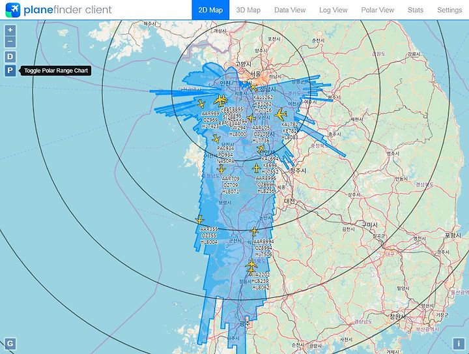Select the aircraft icon above KAL782
Image resolution: width=469 pixels, height=354 pixels.
tap(281, 115)
